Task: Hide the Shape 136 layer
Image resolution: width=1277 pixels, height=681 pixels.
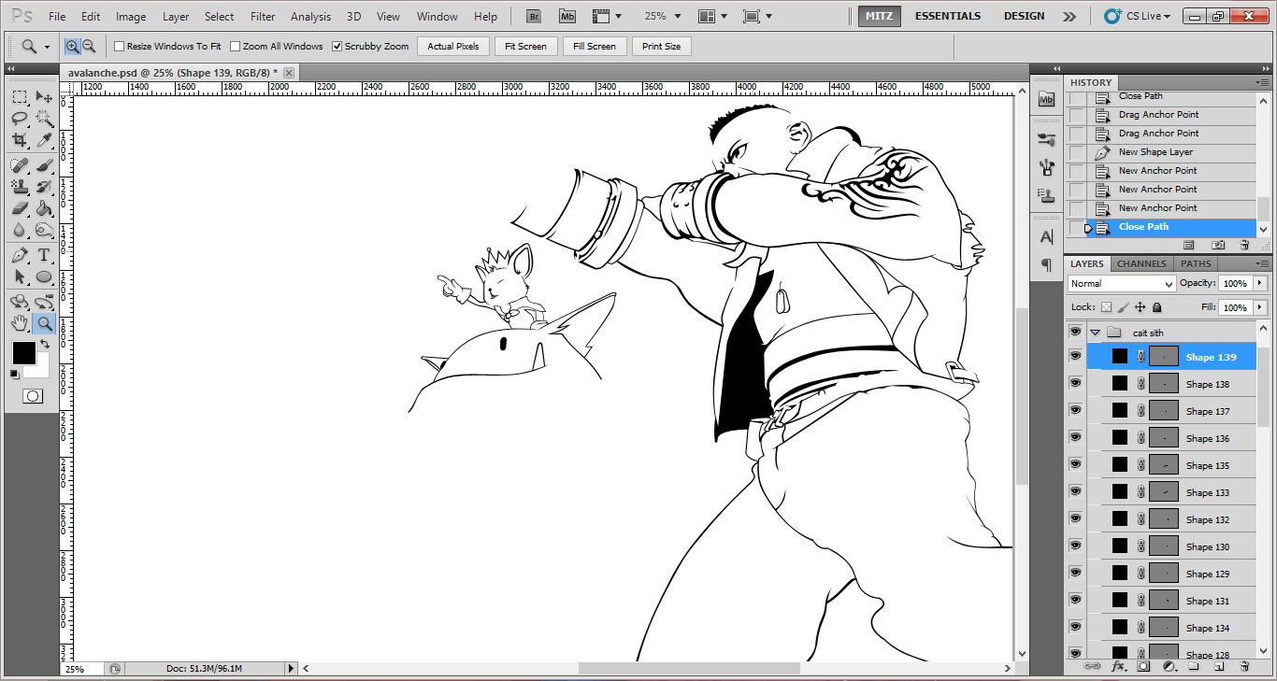Action: 1075,437
